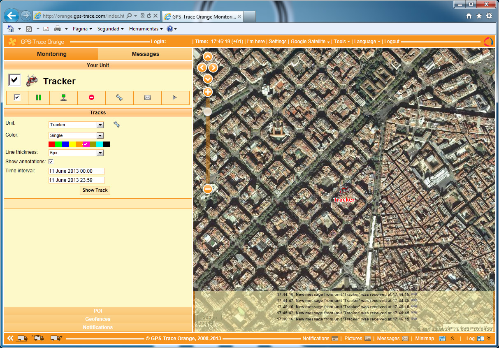This screenshot has width=499, height=348.
Task: Click the end time field 11 June 2013 23:59
Action: click(x=77, y=180)
